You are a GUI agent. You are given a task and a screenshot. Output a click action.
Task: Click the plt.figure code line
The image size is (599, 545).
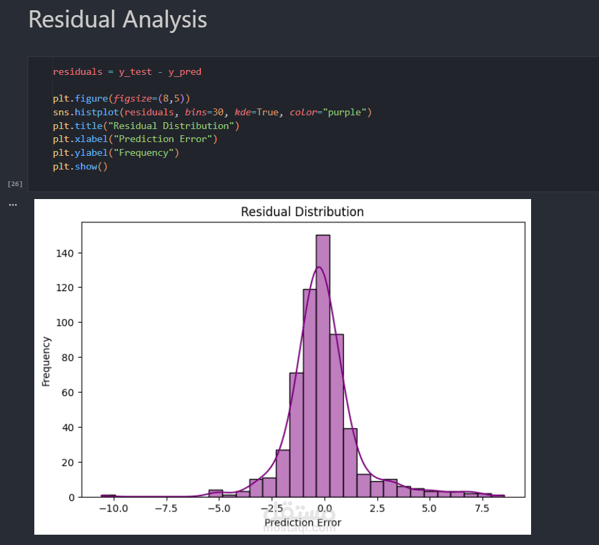121,98
